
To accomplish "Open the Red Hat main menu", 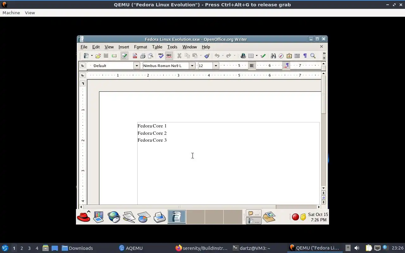I will coord(84,217).
